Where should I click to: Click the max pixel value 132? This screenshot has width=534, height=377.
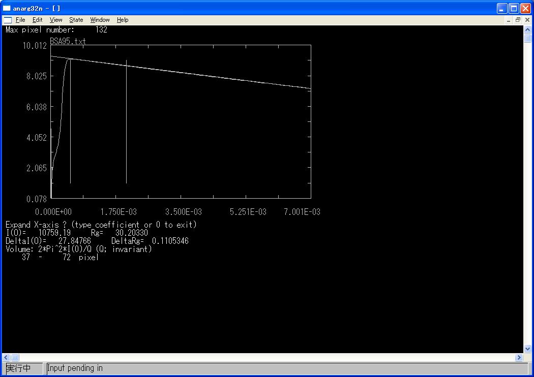click(x=101, y=29)
